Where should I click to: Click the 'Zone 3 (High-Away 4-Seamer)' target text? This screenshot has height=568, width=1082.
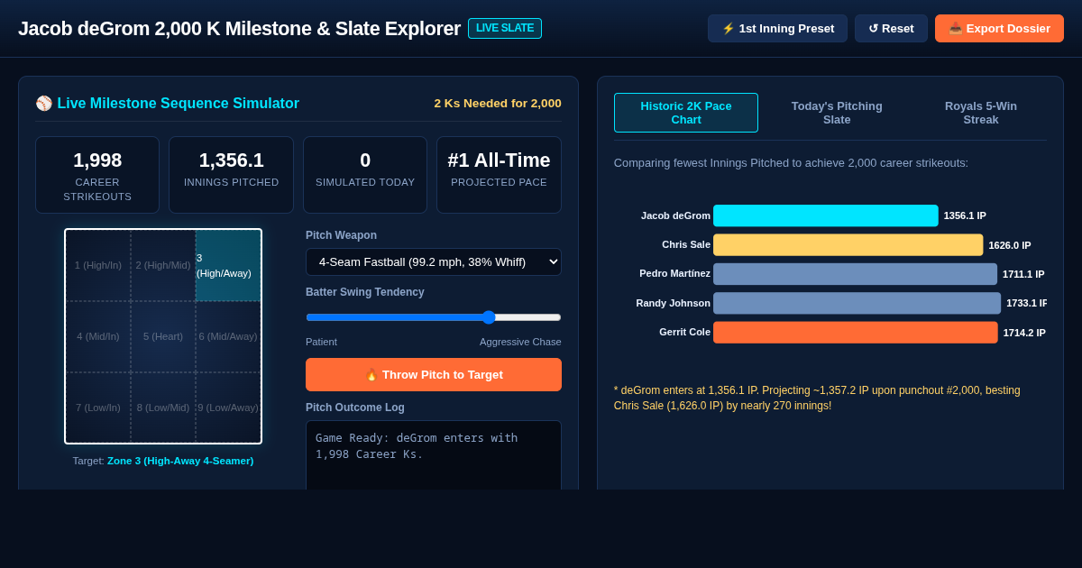[180, 461]
